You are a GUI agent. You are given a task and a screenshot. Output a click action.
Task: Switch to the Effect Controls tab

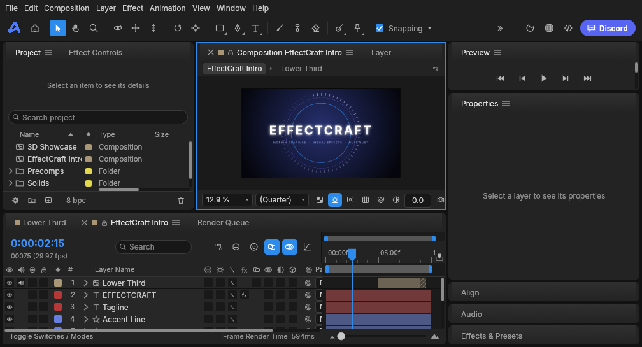[x=96, y=53]
